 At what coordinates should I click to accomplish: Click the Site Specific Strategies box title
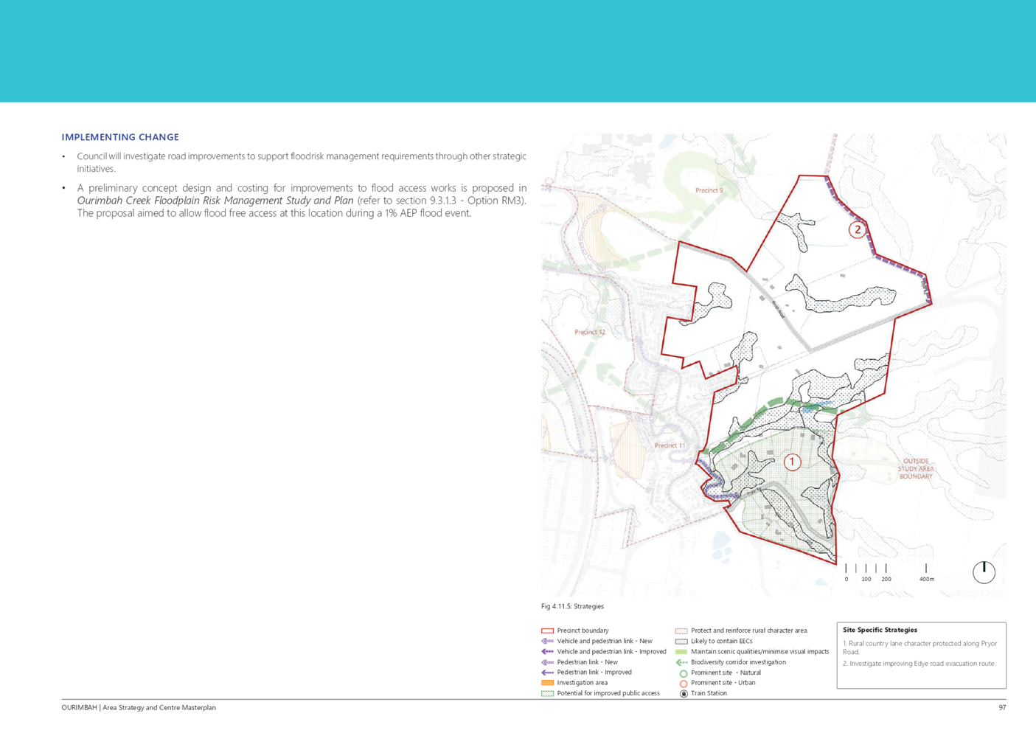point(880,630)
